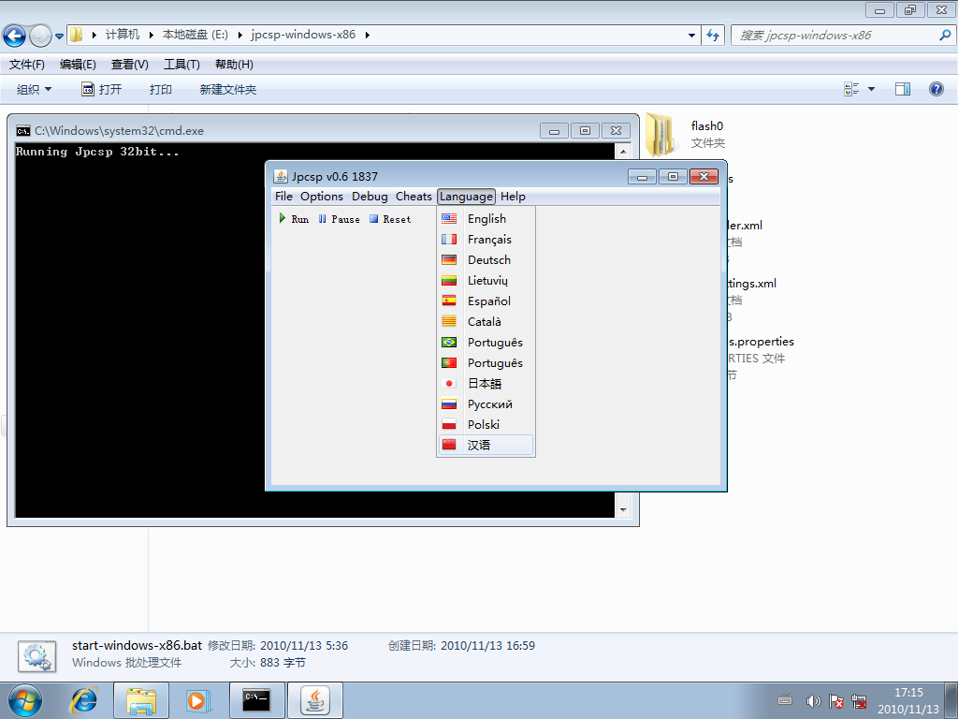This screenshot has width=958, height=719.
Task: Open the Windows Start menu
Action: (x=25, y=700)
